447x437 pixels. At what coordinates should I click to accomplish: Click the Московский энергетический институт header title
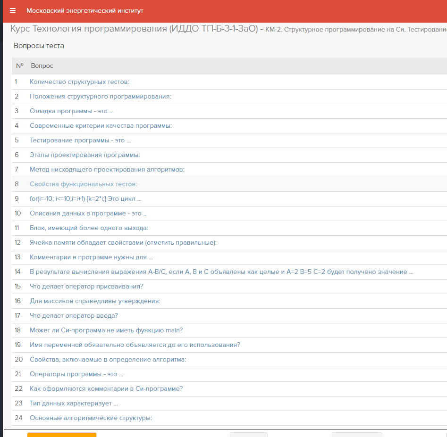pyautogui.click(x=85, y=10)
